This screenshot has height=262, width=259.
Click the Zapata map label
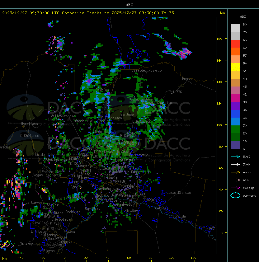(69, 232)
